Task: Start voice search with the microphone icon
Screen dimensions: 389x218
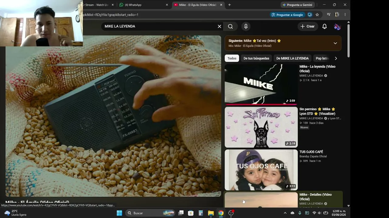Action: pos(246,26)
